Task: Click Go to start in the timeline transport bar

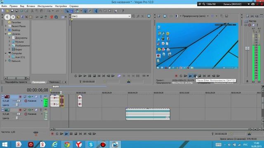Action: 80,134
